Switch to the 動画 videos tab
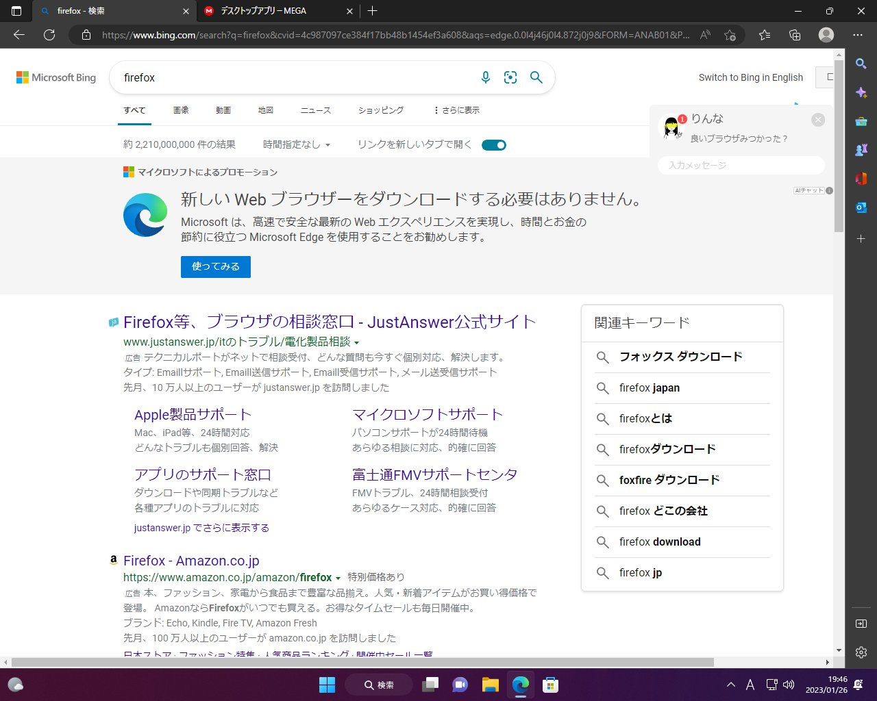Image resolution: width=877 pixels, height=701 pixels. coord(223,110)
